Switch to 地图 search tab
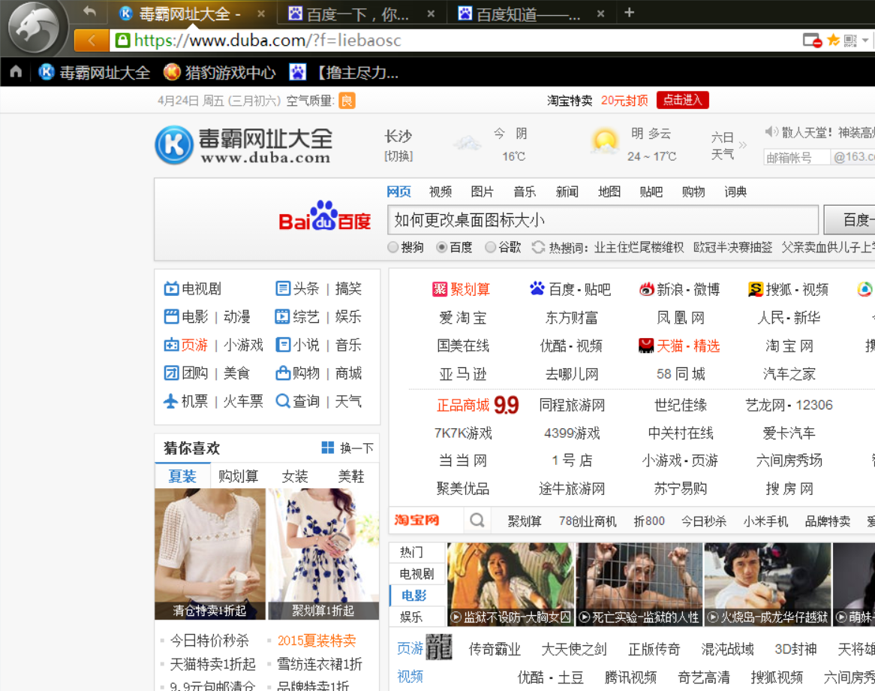 [609, 192]
